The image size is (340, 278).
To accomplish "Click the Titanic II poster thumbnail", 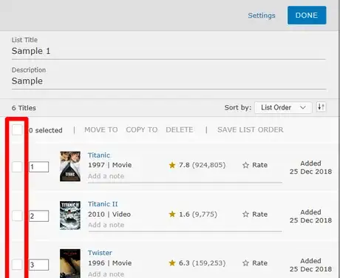I will (70, 215).
